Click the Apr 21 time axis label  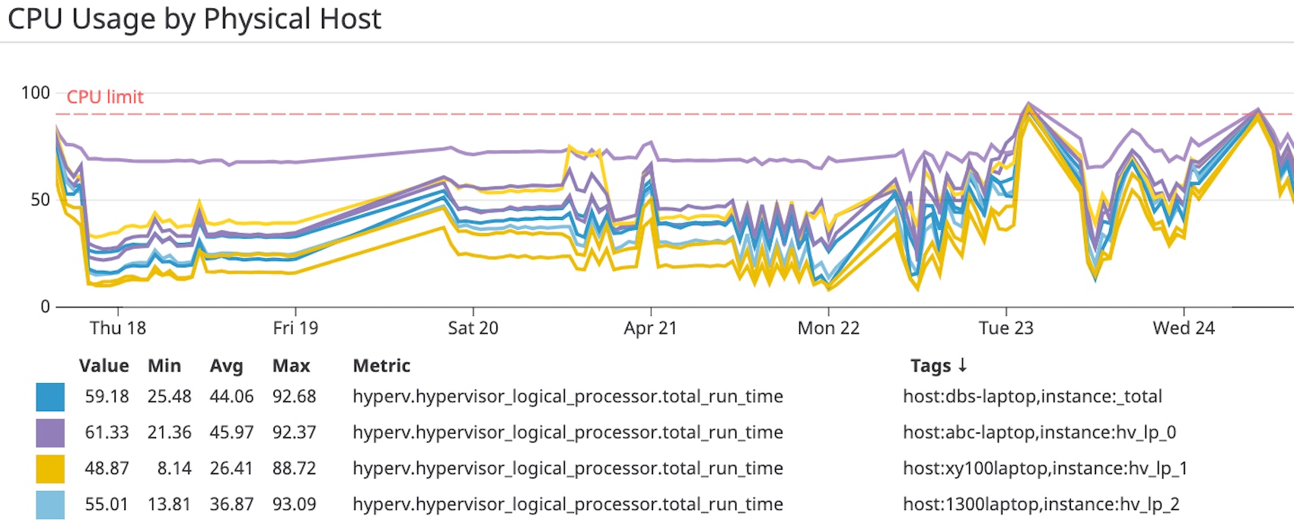point(650,328)
